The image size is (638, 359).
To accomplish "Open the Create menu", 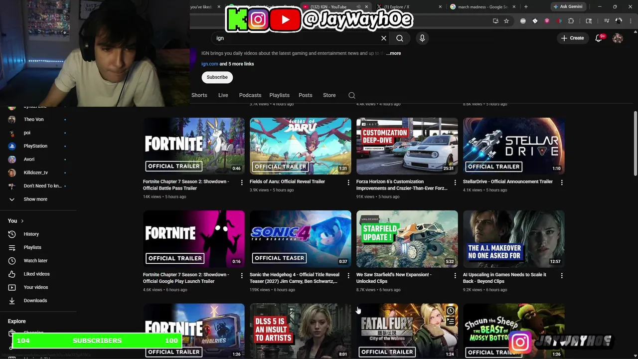I will [572, 38].
